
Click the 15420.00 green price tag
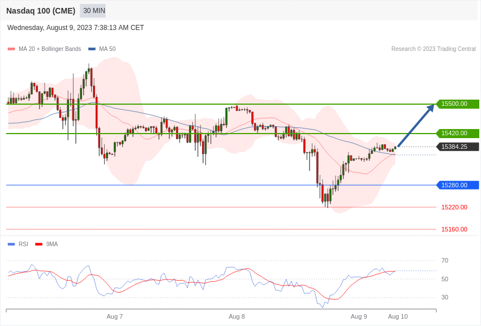pyautogui.click(x=458, y=134)
